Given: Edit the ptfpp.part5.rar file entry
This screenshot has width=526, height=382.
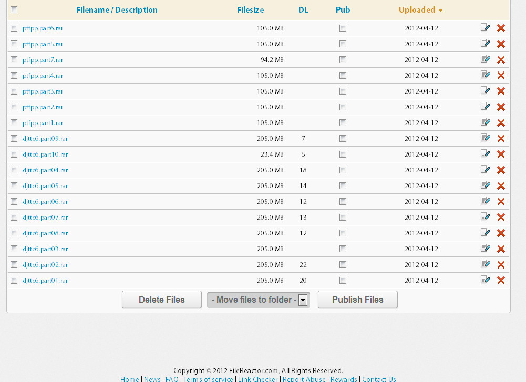Looking at the screenshot, I should click(486, 43).
